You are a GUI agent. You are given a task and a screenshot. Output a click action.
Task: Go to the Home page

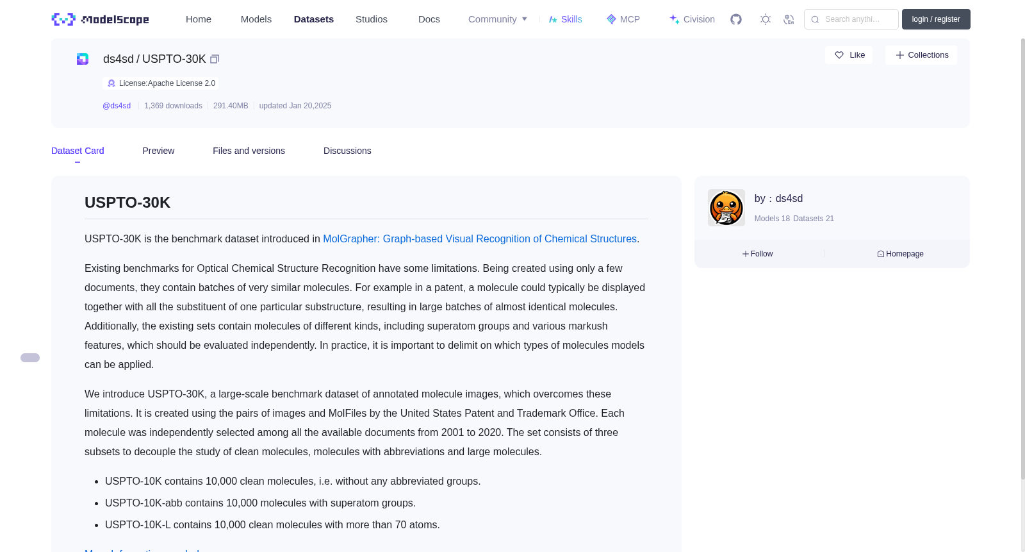point(199,19)
